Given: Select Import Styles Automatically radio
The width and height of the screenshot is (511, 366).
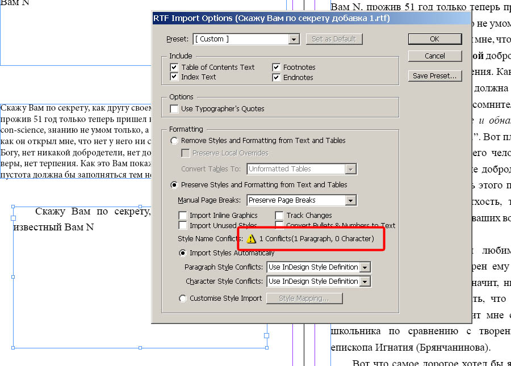Looking at the screenshot, I should pos(183,253).
